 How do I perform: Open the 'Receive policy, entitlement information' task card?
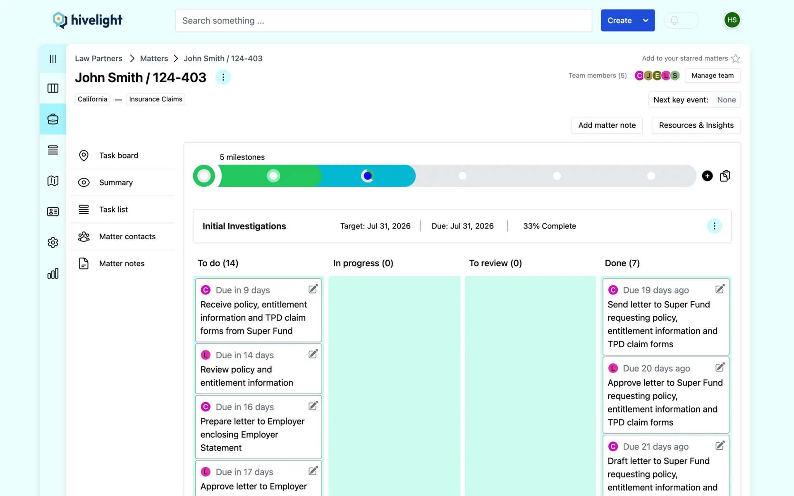(x=258, y=310)
